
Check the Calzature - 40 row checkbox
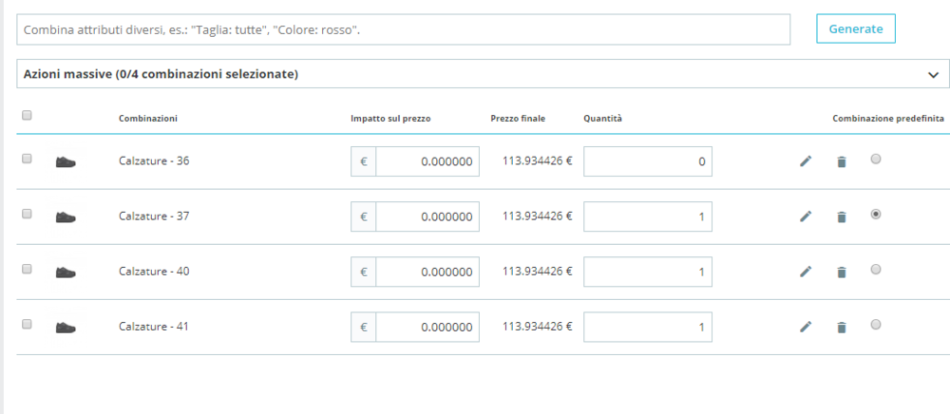[x=27, y=270]
